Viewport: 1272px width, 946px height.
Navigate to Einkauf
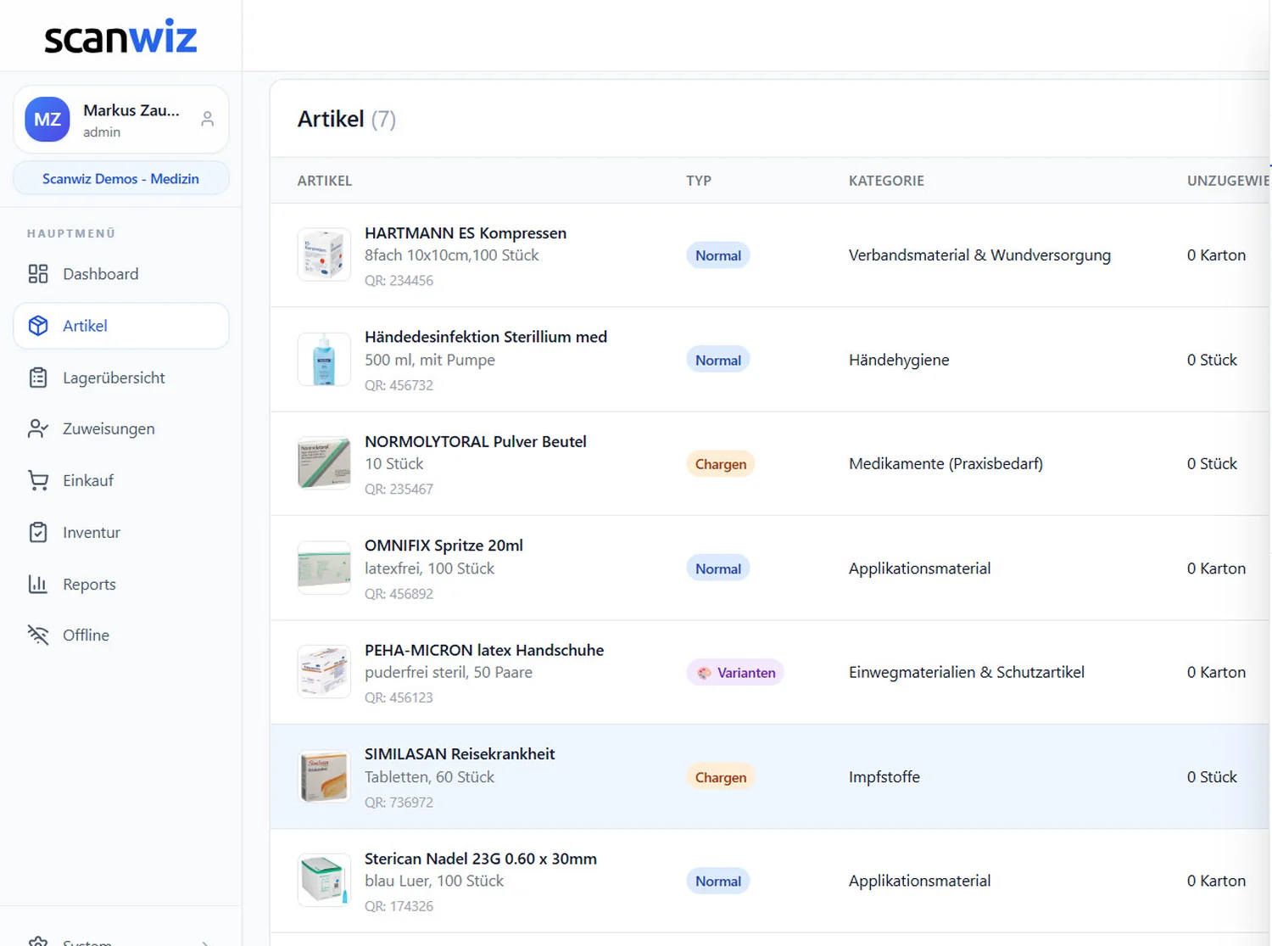pyautogui.click(x=121, y=480)
